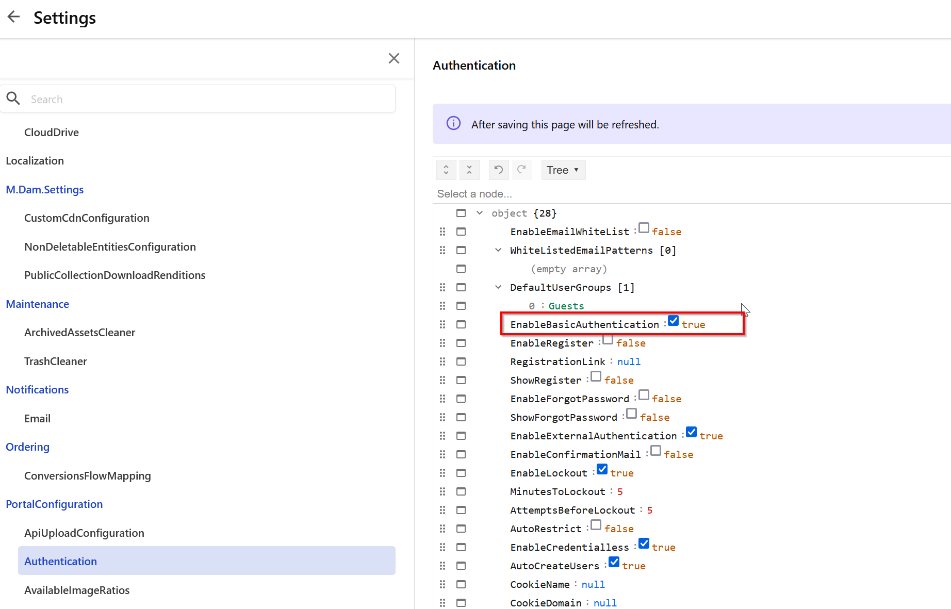Click the collapse all fields icon

coord(469,170)
